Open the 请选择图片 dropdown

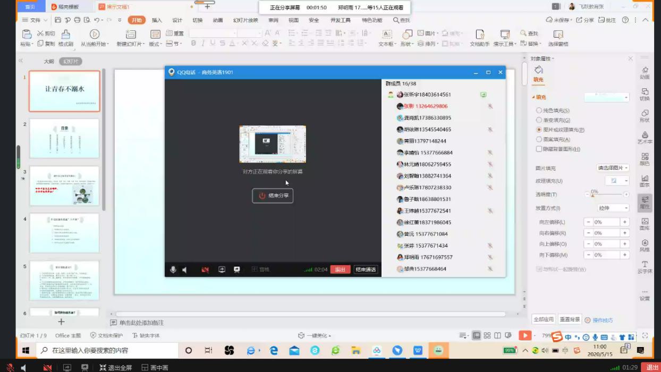point(613,168)
